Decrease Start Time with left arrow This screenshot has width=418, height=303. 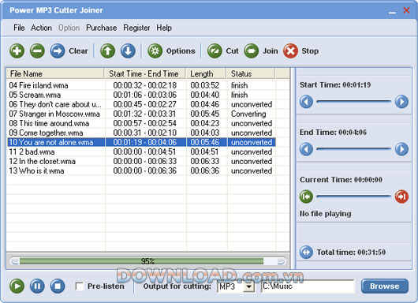pyautogui.click(x=306, y=102)
